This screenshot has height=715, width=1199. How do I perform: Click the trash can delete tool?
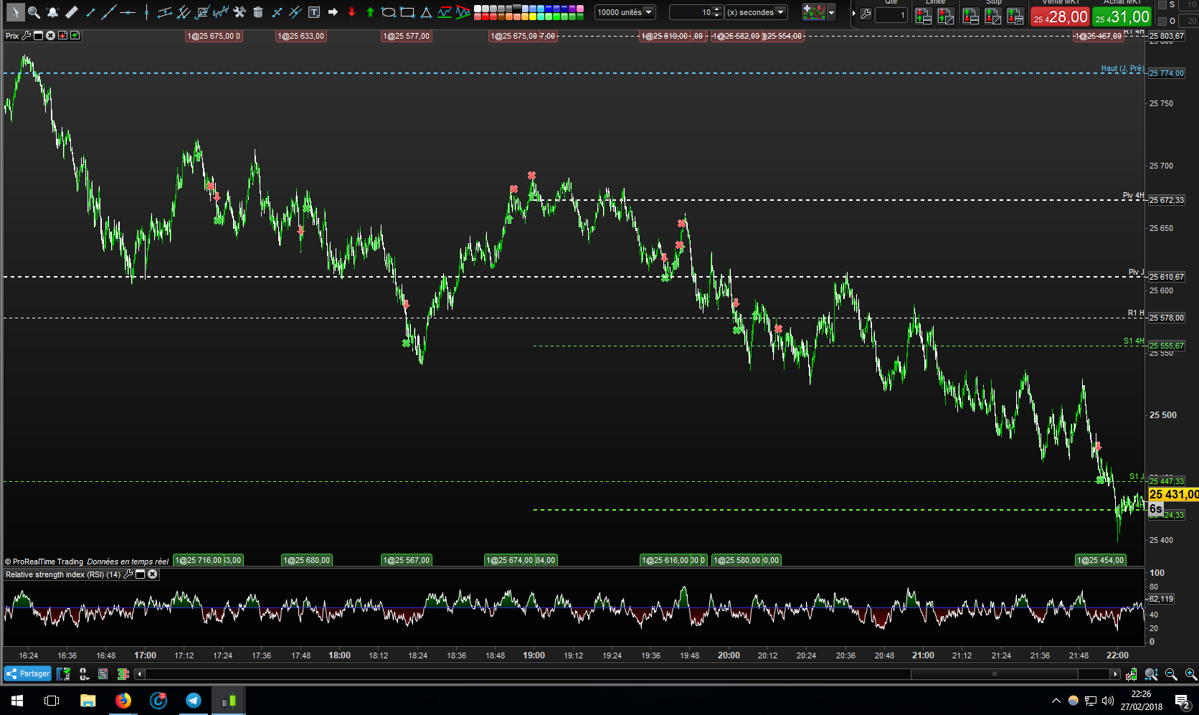coord(258,12)
